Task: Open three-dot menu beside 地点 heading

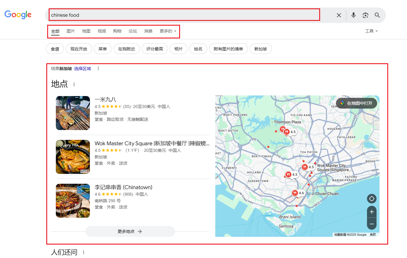Action: [74, 84]
